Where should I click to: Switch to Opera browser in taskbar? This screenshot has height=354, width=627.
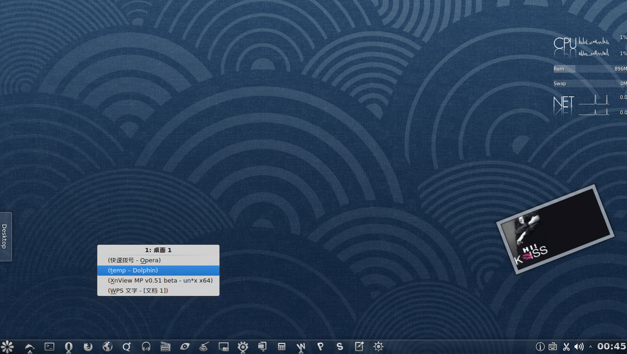tap(69, 347)
